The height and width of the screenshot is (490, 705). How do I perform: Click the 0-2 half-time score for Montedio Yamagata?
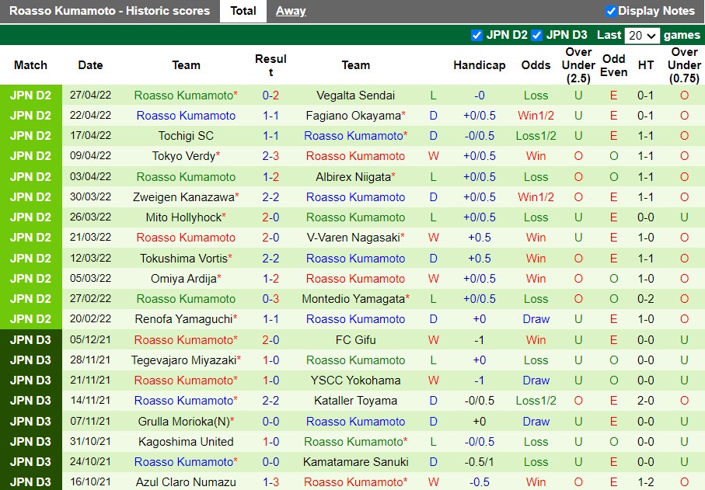[646, 299]
